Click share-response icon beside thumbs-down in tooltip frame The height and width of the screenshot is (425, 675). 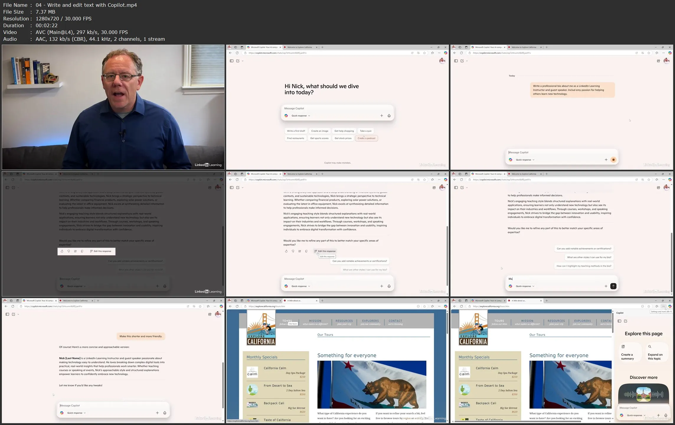pyautogui.click(x=300, y=251)
